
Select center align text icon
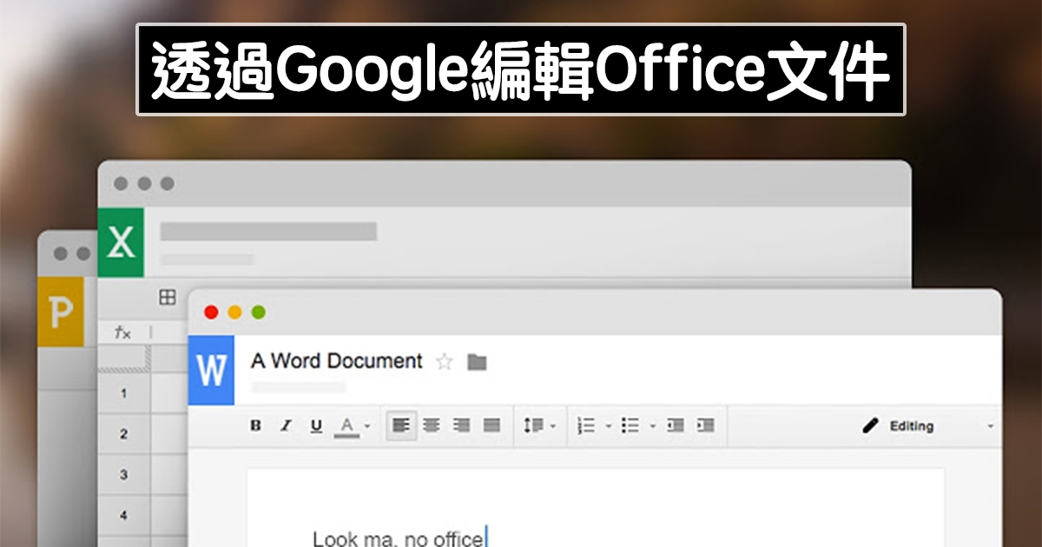click(432, 425)
